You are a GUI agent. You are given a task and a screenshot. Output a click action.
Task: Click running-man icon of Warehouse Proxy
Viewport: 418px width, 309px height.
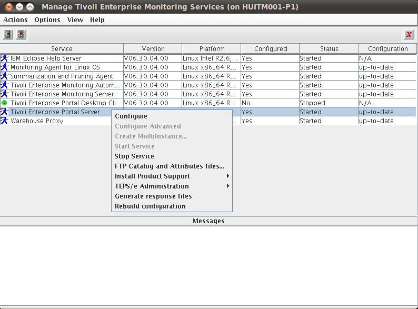(4, 121)
